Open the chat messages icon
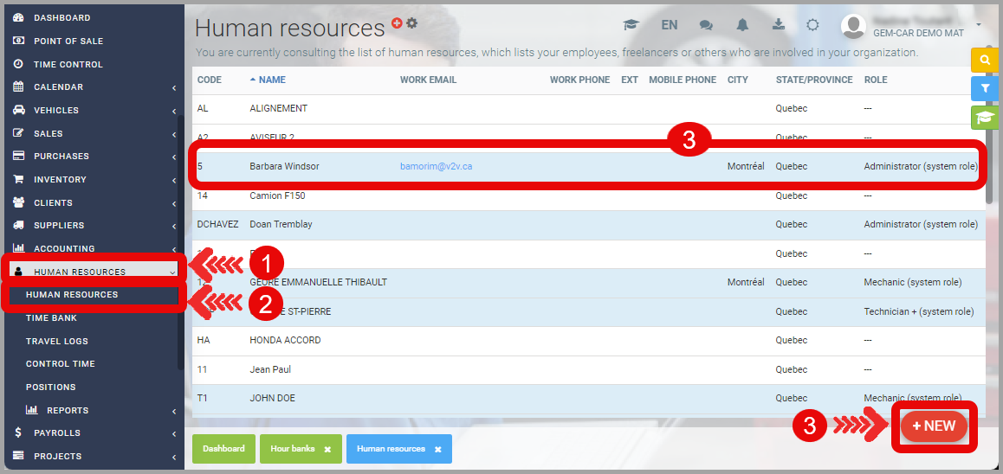 (706, 25)
